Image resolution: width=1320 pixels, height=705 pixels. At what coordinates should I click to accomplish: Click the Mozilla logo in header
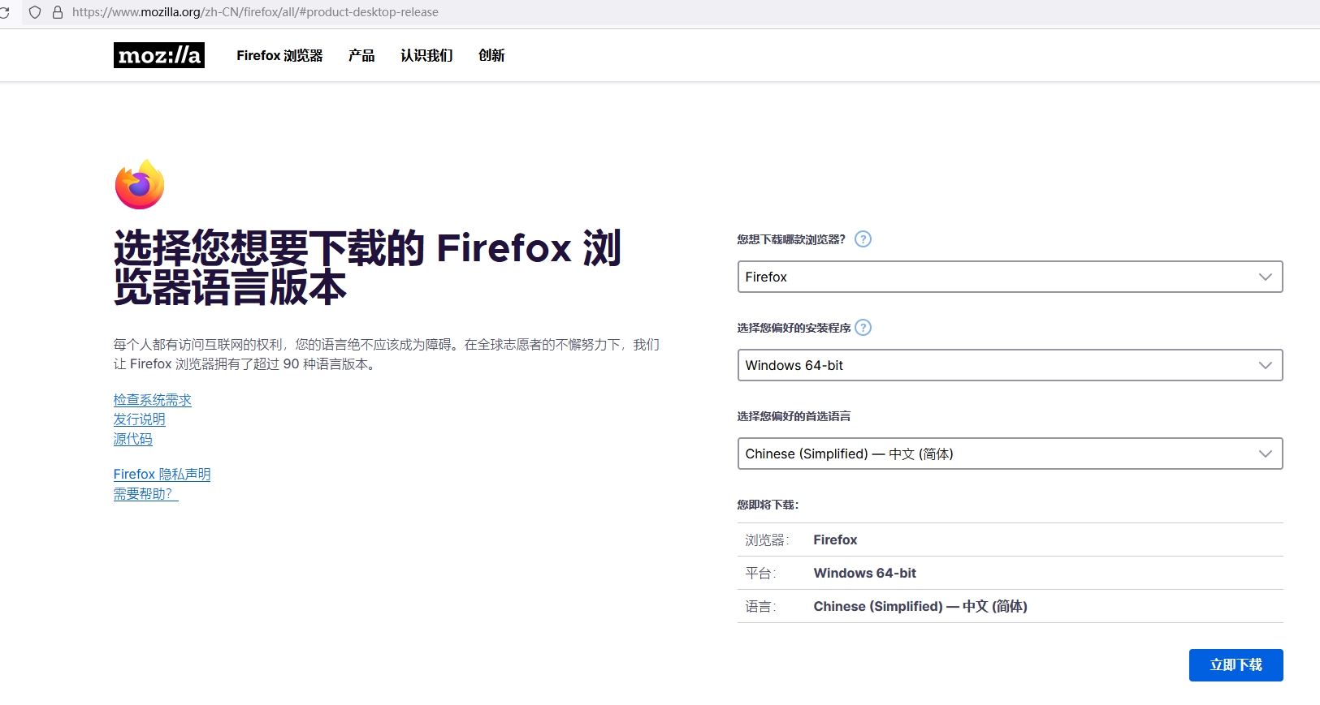[159, 55]
